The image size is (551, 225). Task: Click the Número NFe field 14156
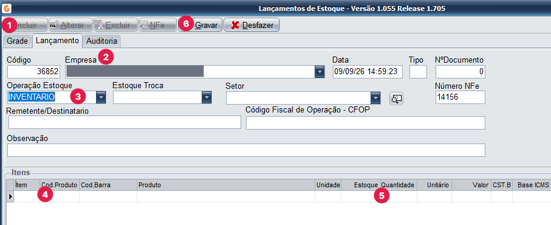tap(460, 97)
